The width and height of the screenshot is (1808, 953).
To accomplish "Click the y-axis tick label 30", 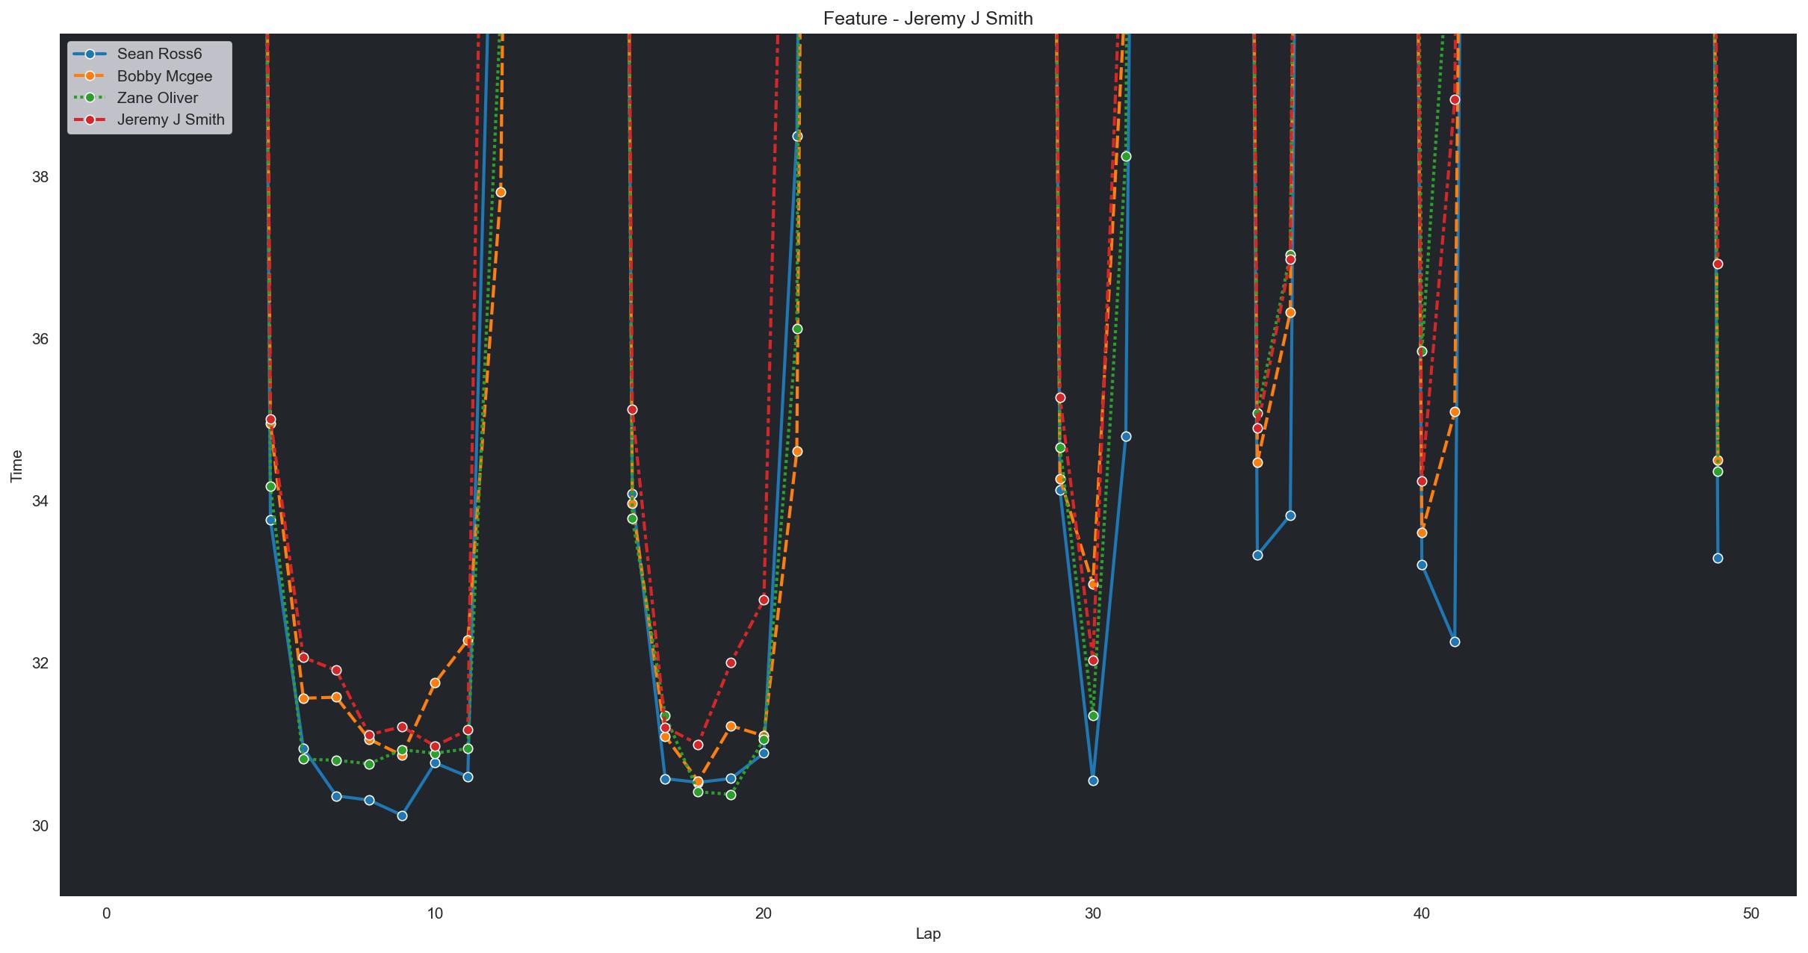I will click(40, 825).
